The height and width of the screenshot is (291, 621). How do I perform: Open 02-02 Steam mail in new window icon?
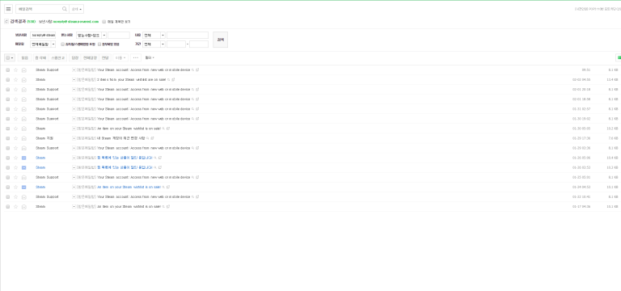(173, 79)
